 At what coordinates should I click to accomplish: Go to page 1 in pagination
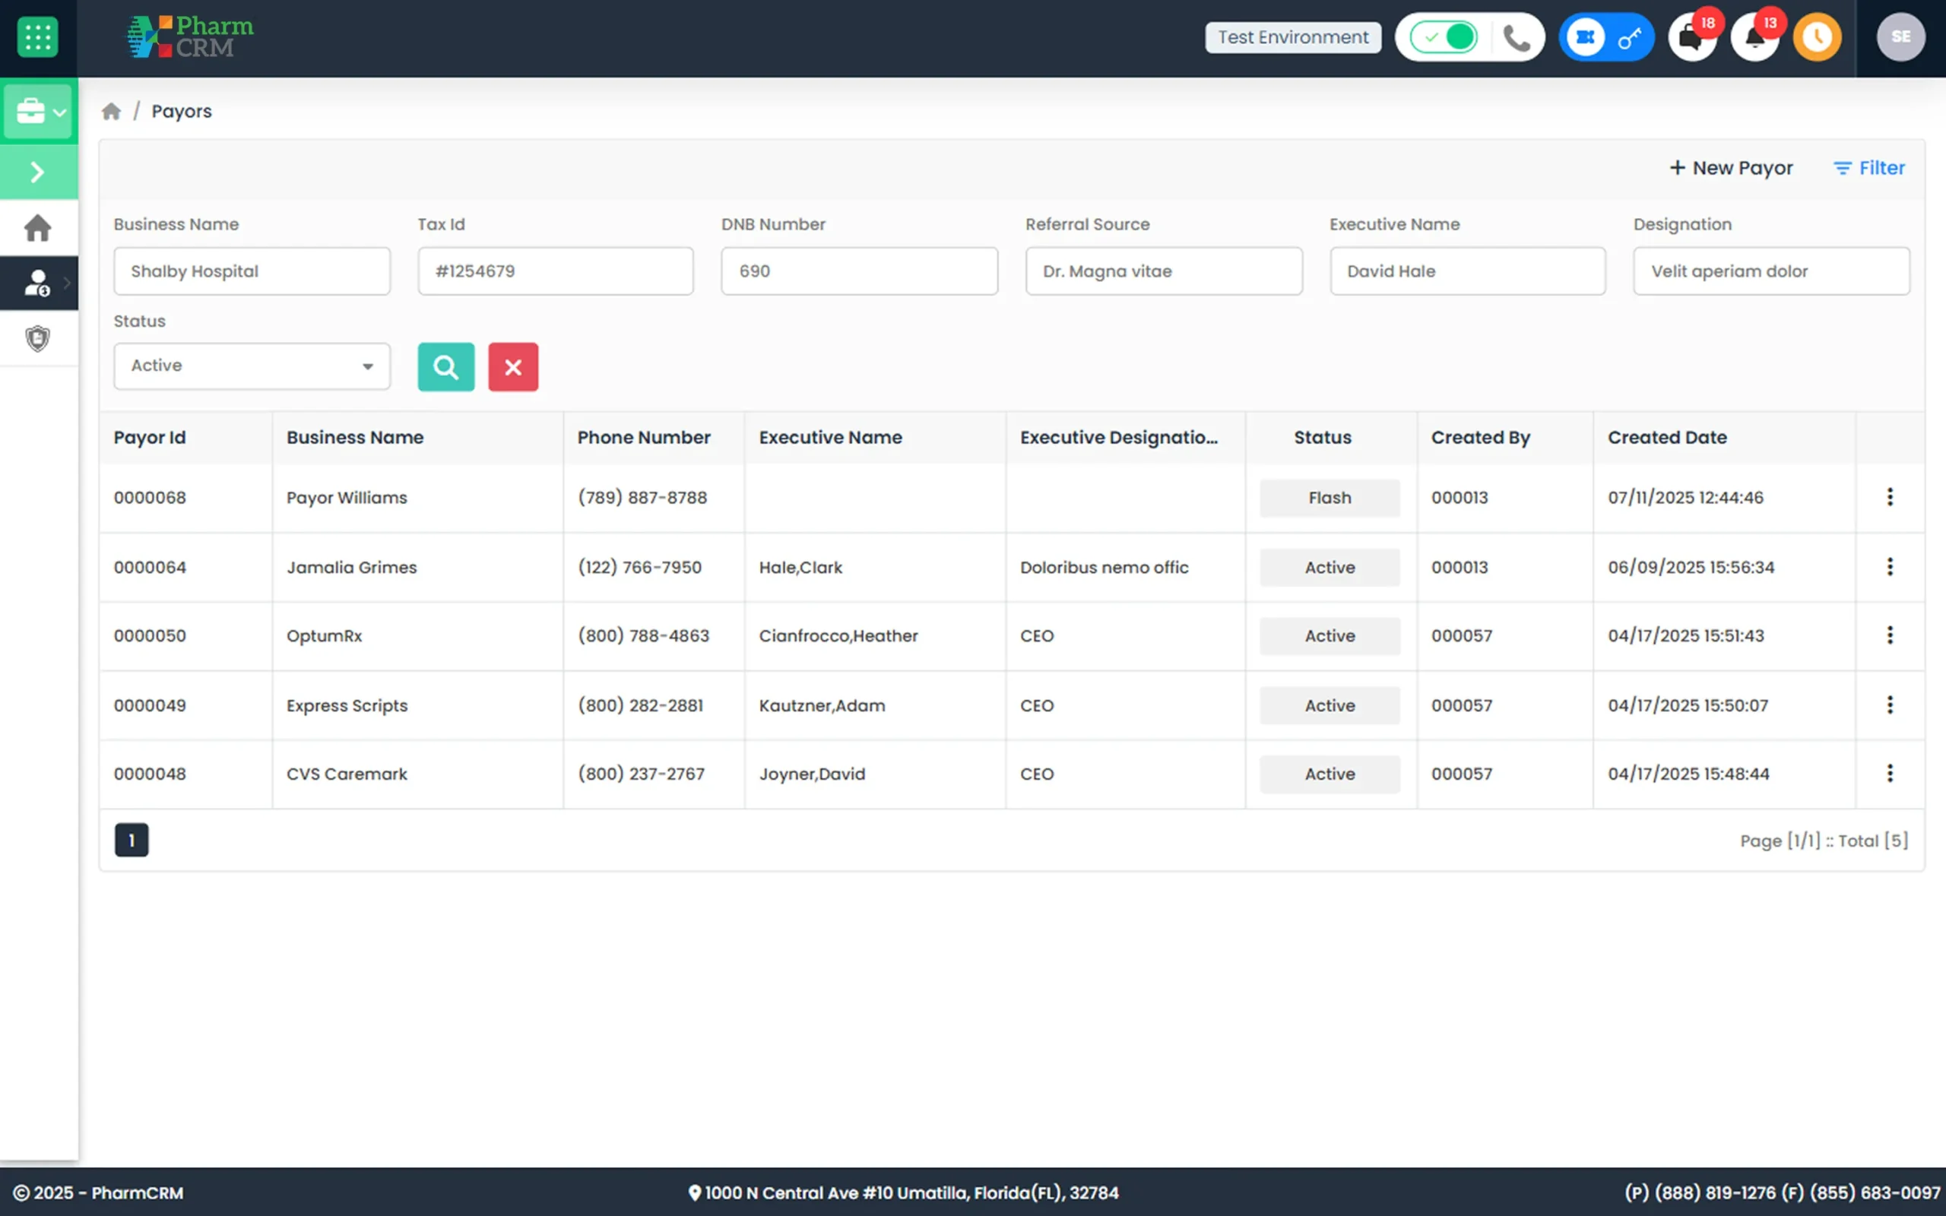coord(132,841)
